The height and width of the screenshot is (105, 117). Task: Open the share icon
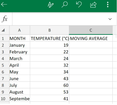[93, 5]
